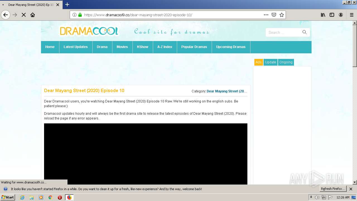The height and width of the screenshot is (201, 357).
Task: Open the Library icon in toolbar
Action: 323,15
